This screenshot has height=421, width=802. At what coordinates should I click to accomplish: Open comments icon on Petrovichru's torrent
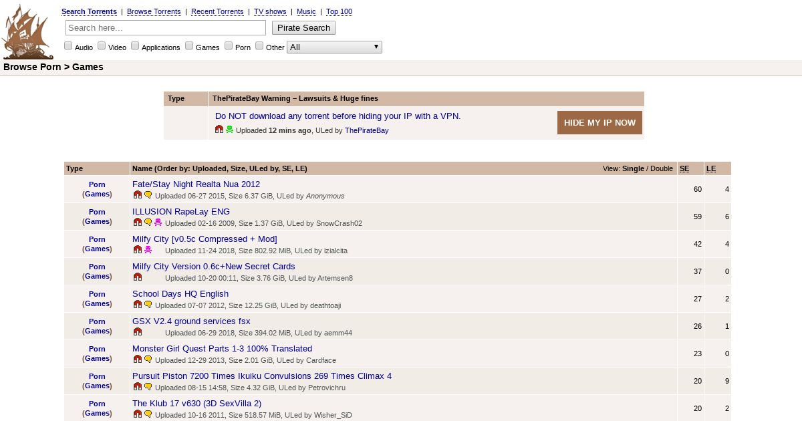pos(148,386)
